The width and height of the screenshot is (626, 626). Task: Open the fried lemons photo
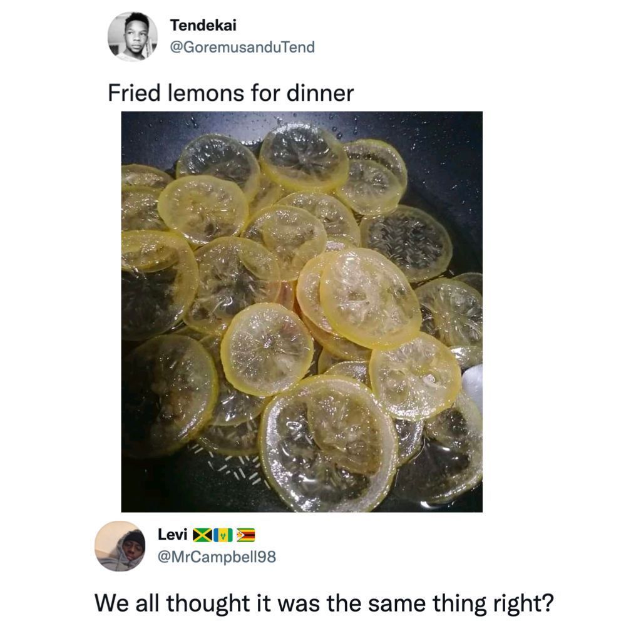[x=301, y=311]
